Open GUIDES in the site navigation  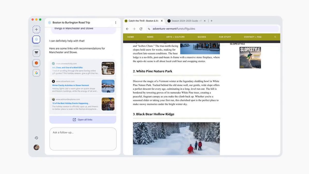[202, 37]
